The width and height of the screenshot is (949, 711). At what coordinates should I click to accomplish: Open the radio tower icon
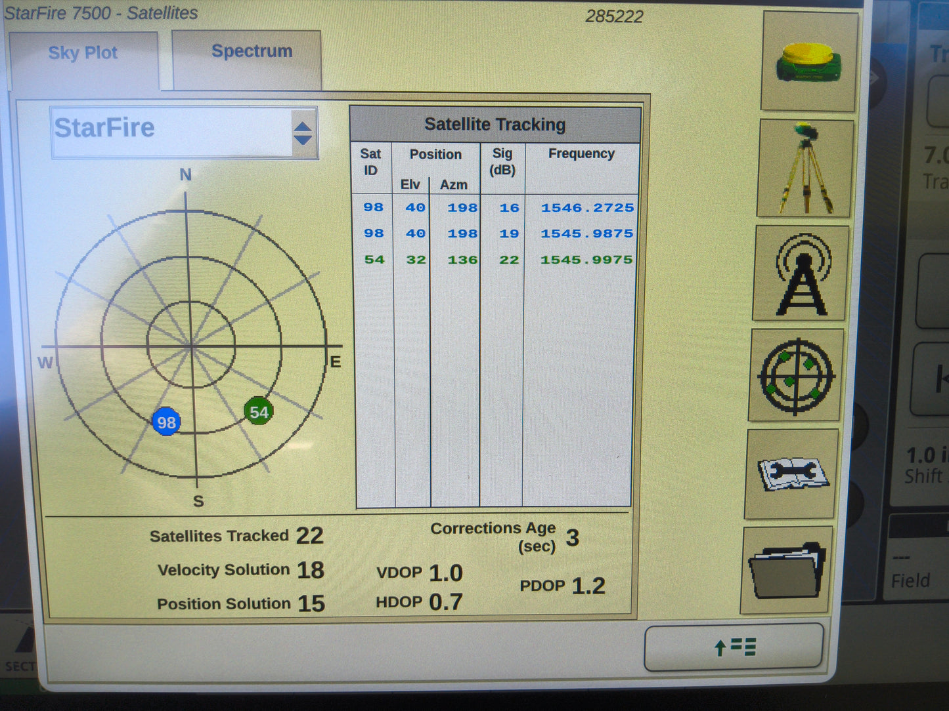point(801,274)
